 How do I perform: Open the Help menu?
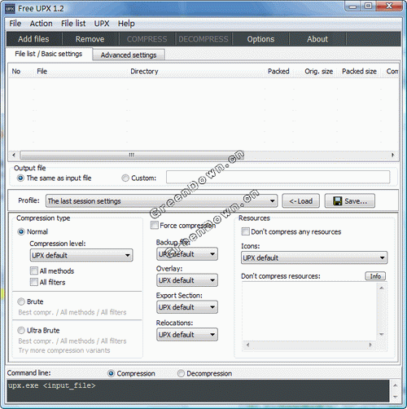(x=126, y=24)
